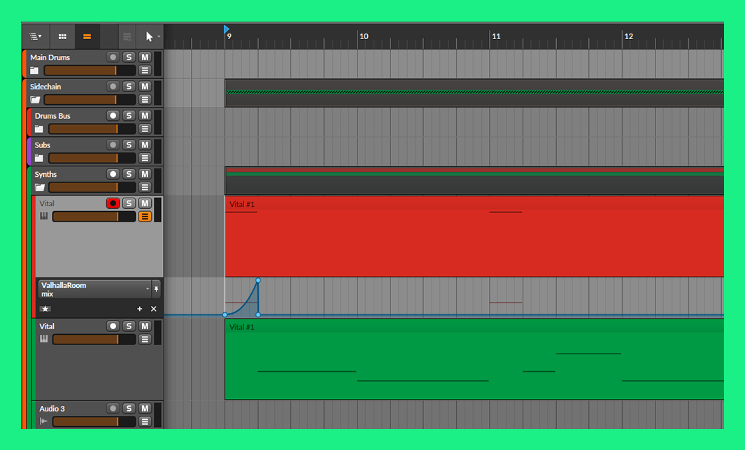Hide automation lanes on the red Vital track
This screenshot has height=450, width=745.
145,217
